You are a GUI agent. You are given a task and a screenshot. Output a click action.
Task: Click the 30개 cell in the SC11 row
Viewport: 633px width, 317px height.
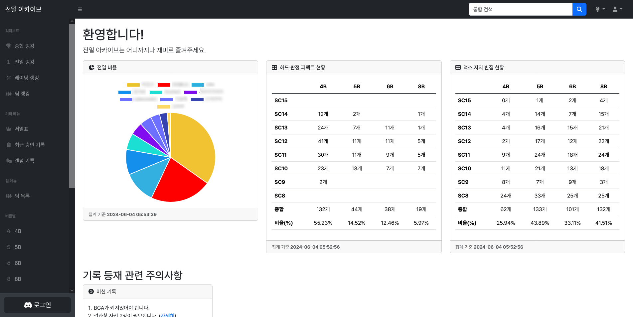323,155
